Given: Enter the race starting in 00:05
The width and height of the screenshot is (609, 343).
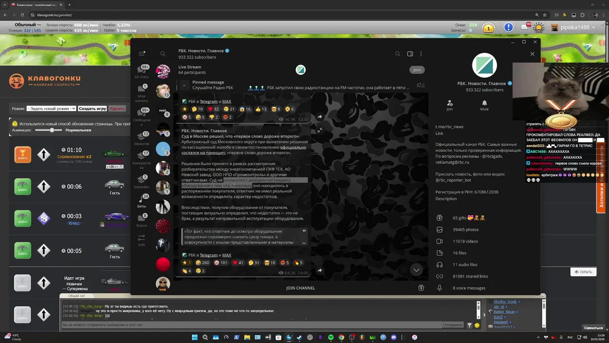Looking at the screenshot, I should [22, 251].
